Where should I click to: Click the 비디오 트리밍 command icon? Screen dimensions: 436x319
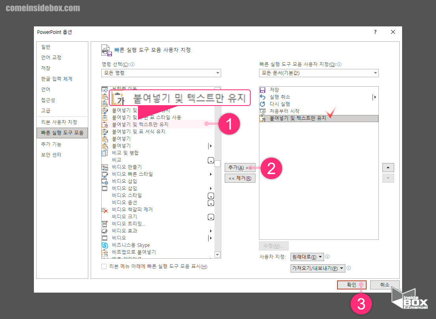104,224
